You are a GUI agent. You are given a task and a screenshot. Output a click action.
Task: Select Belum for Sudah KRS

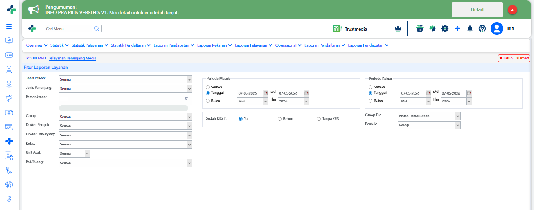pos(280,119)
